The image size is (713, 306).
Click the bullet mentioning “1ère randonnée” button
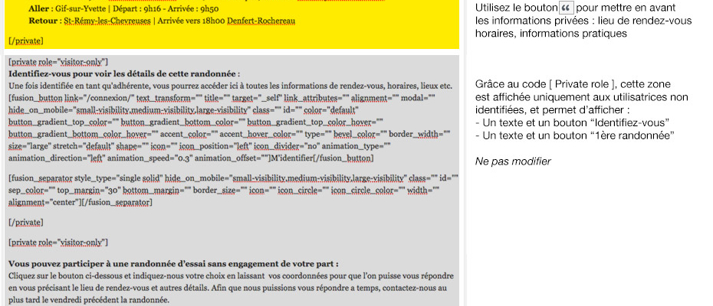(x=574, y=135)
